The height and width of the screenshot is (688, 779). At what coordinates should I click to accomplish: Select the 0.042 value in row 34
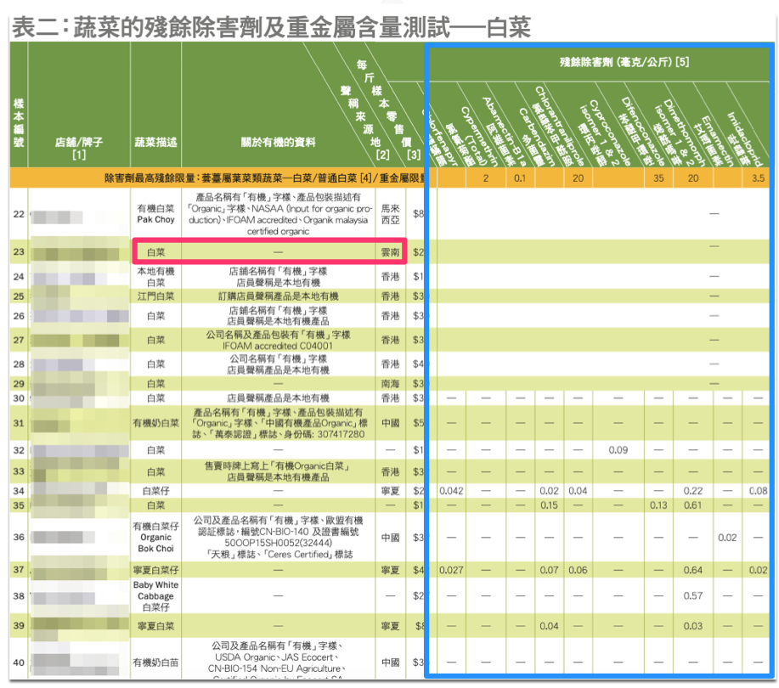[x=451, y=491]
